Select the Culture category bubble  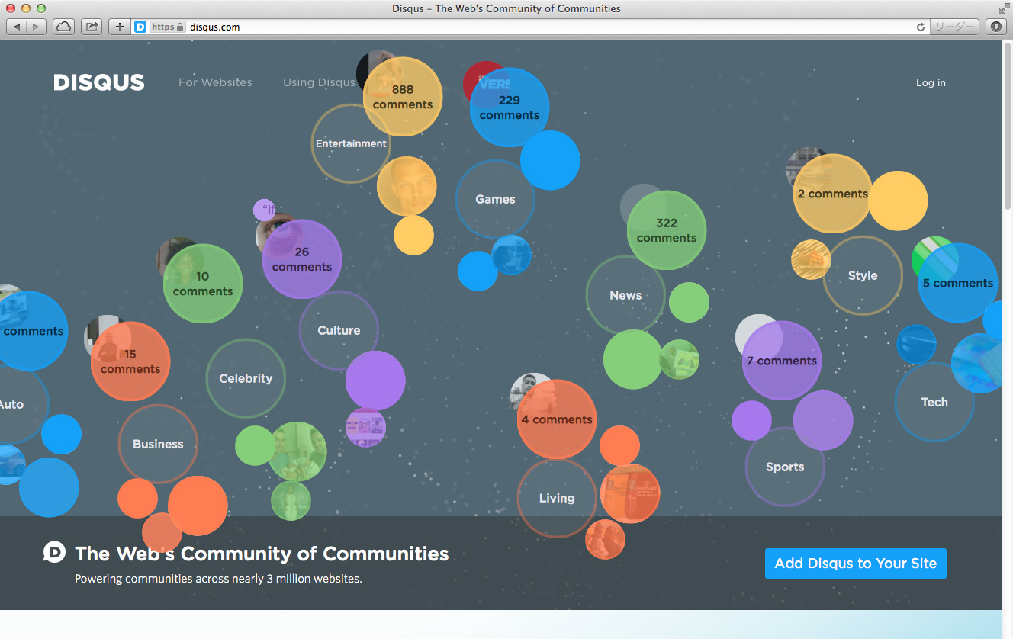coord(339,330)
